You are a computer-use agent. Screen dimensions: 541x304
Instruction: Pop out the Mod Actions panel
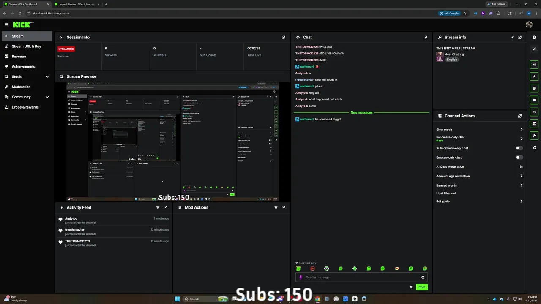tap(284, 207)
